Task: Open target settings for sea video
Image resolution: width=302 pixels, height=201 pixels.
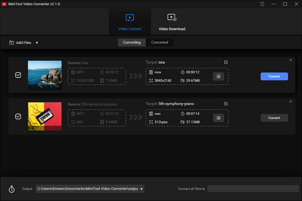Action: pyautogui.click(x=218, y=76)
